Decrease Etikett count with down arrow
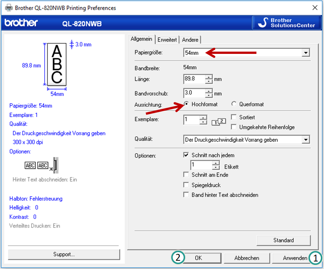The image size is (325, 269). coord(216,168)
